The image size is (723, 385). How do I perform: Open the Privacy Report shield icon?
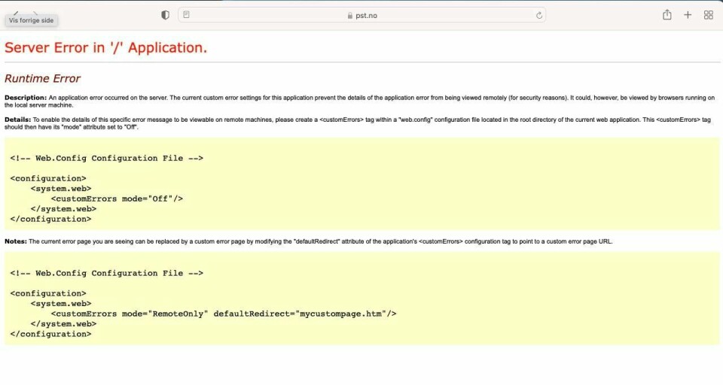166,15
